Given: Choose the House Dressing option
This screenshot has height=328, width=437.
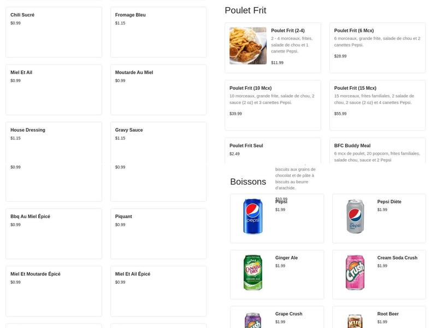Looking at the screenshot, I should pyautogui.click(x=54, y=142).
